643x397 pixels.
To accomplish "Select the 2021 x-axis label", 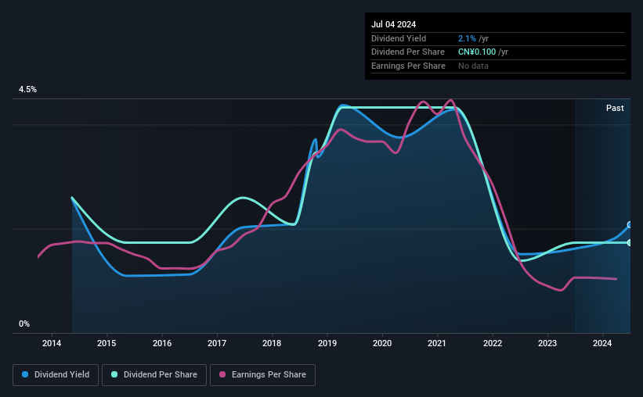I will [437, 343].
